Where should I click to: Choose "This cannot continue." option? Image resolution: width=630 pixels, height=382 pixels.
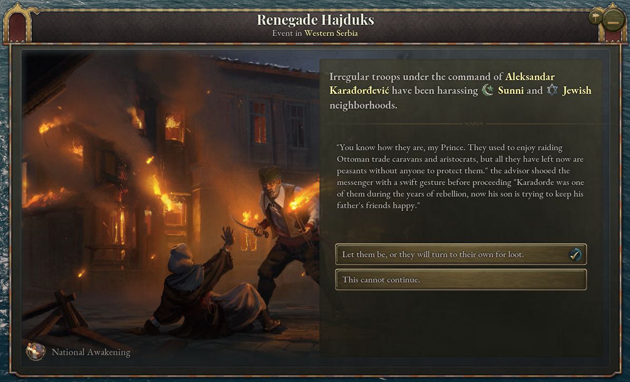pos(461,280)
